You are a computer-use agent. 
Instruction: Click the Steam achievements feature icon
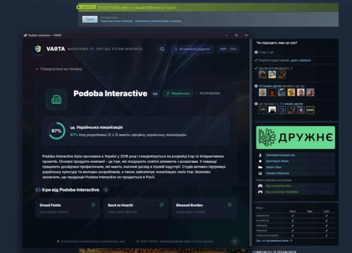[x=260, y=161]
